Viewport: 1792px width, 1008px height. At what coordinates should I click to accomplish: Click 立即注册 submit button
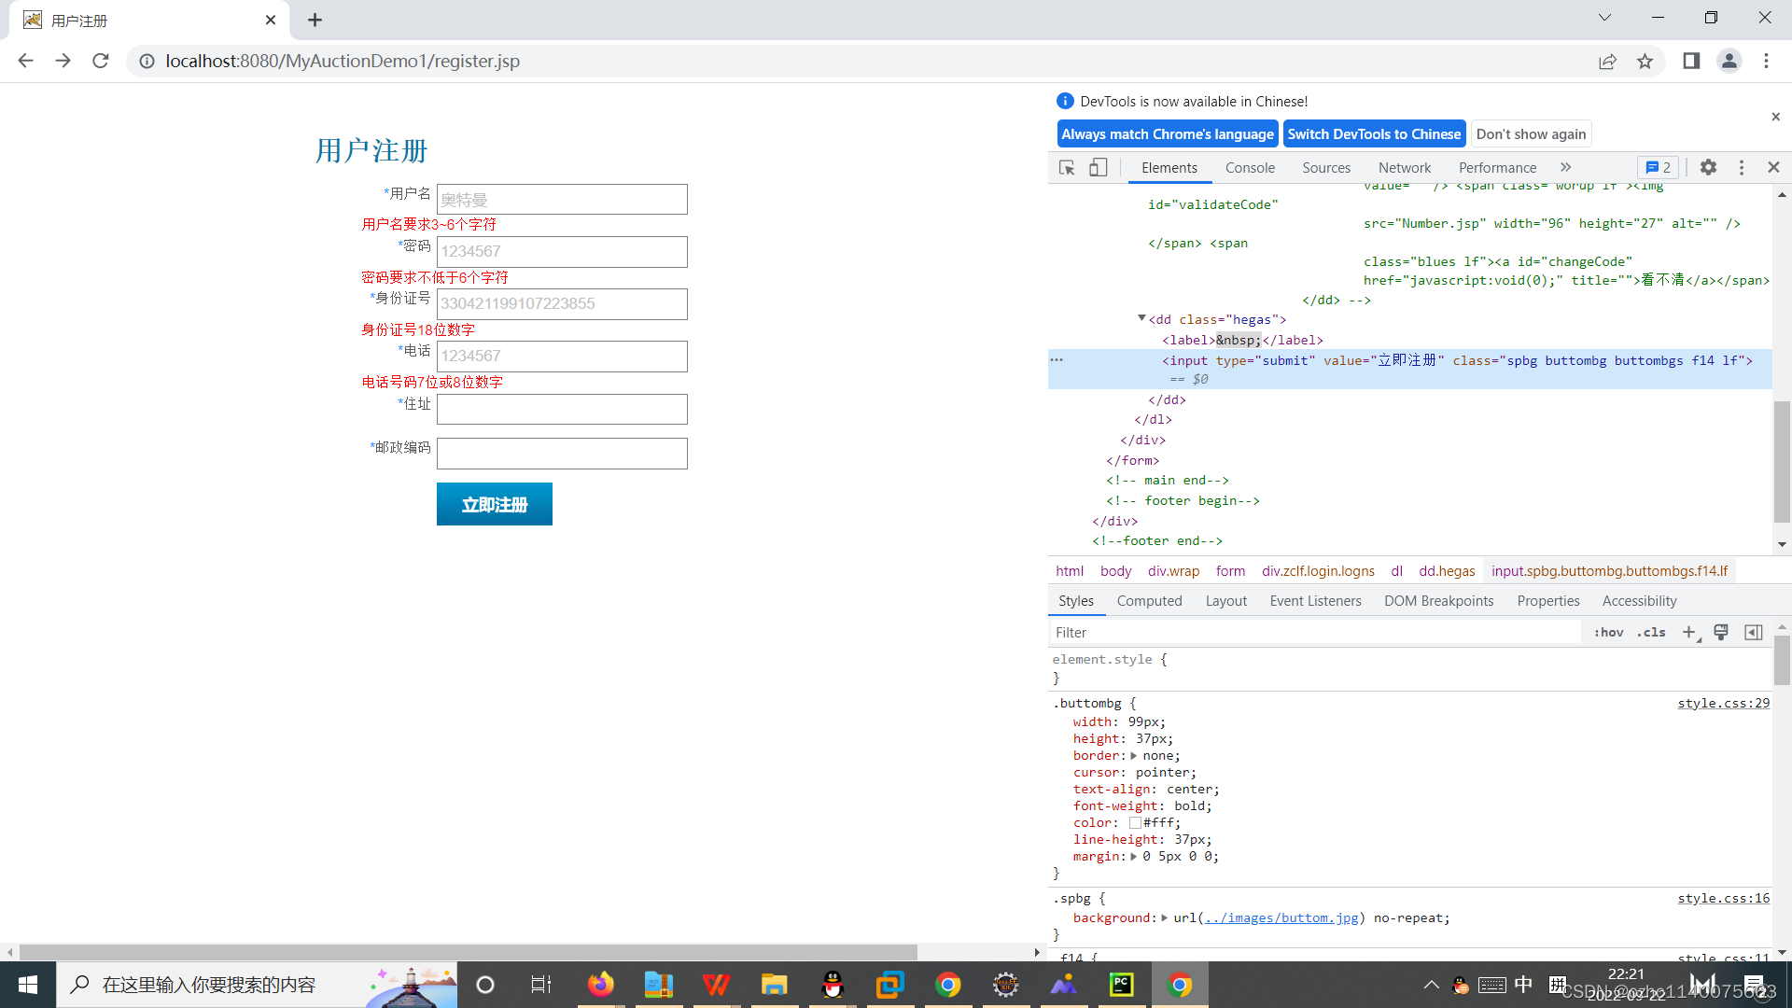pyautogui.click(x=494, y=503)
